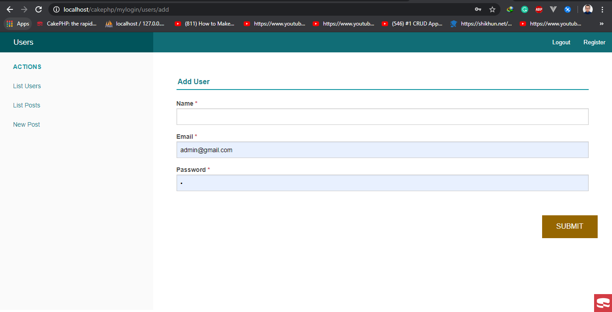Focus the Email input field
The height and width of the screenshot is (312, 612).
coord(382,150)
